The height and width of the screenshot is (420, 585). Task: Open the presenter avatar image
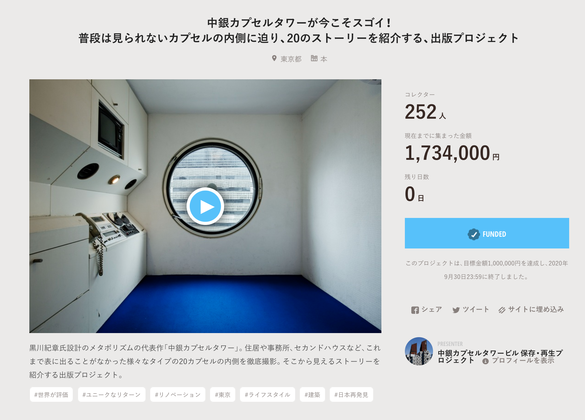[x=419, y=351]
